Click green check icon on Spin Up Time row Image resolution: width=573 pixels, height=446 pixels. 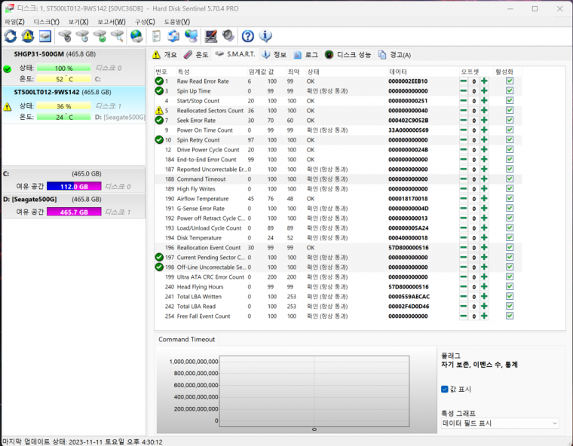159,90
